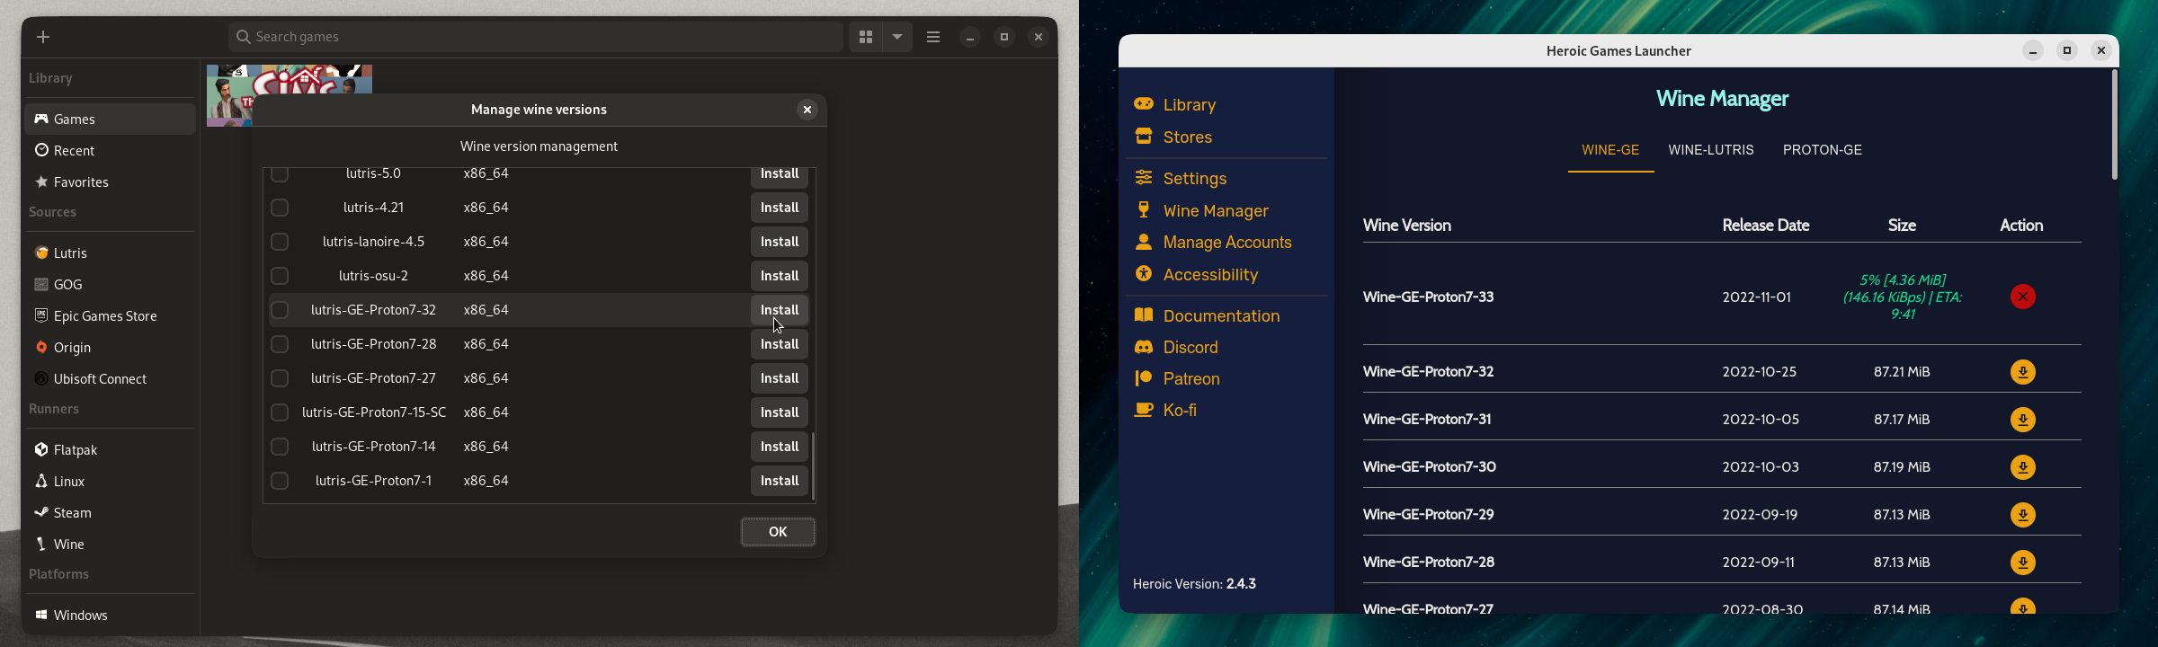Open the PROTON-GE tab
This screenshot has height=647, width=2158.
(x=1822, y=150)
